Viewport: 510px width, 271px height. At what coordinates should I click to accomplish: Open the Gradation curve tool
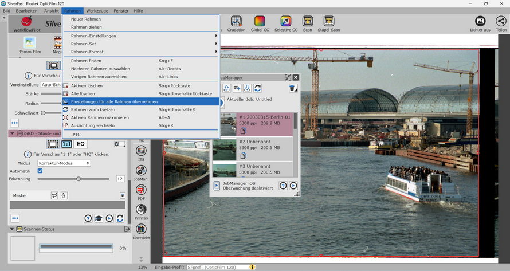pyautogui.click(x=236, y=22)
